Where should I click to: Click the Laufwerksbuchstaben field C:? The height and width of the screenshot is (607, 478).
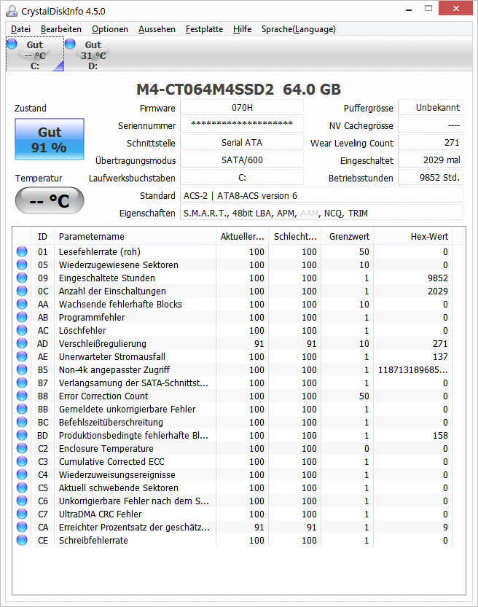242,178
